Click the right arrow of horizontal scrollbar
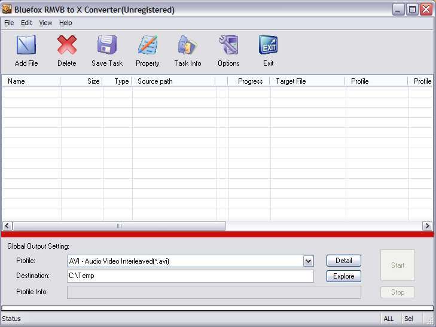Image resolution: width=436 pixels, height=327 pixels. [x=427, y=225]
